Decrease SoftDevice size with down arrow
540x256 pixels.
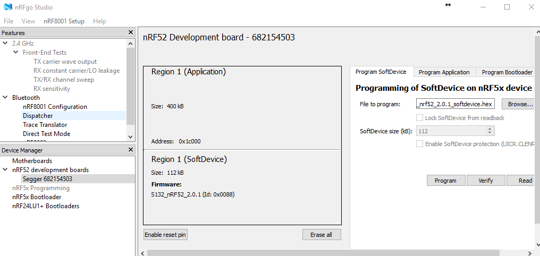click(491, 133)
